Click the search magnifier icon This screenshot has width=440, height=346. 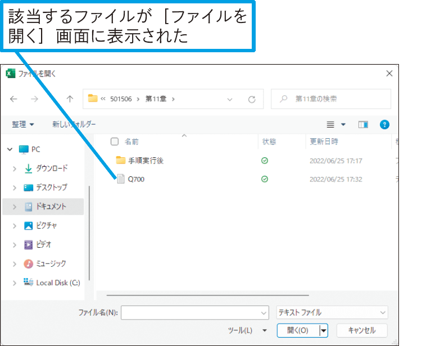283,99
